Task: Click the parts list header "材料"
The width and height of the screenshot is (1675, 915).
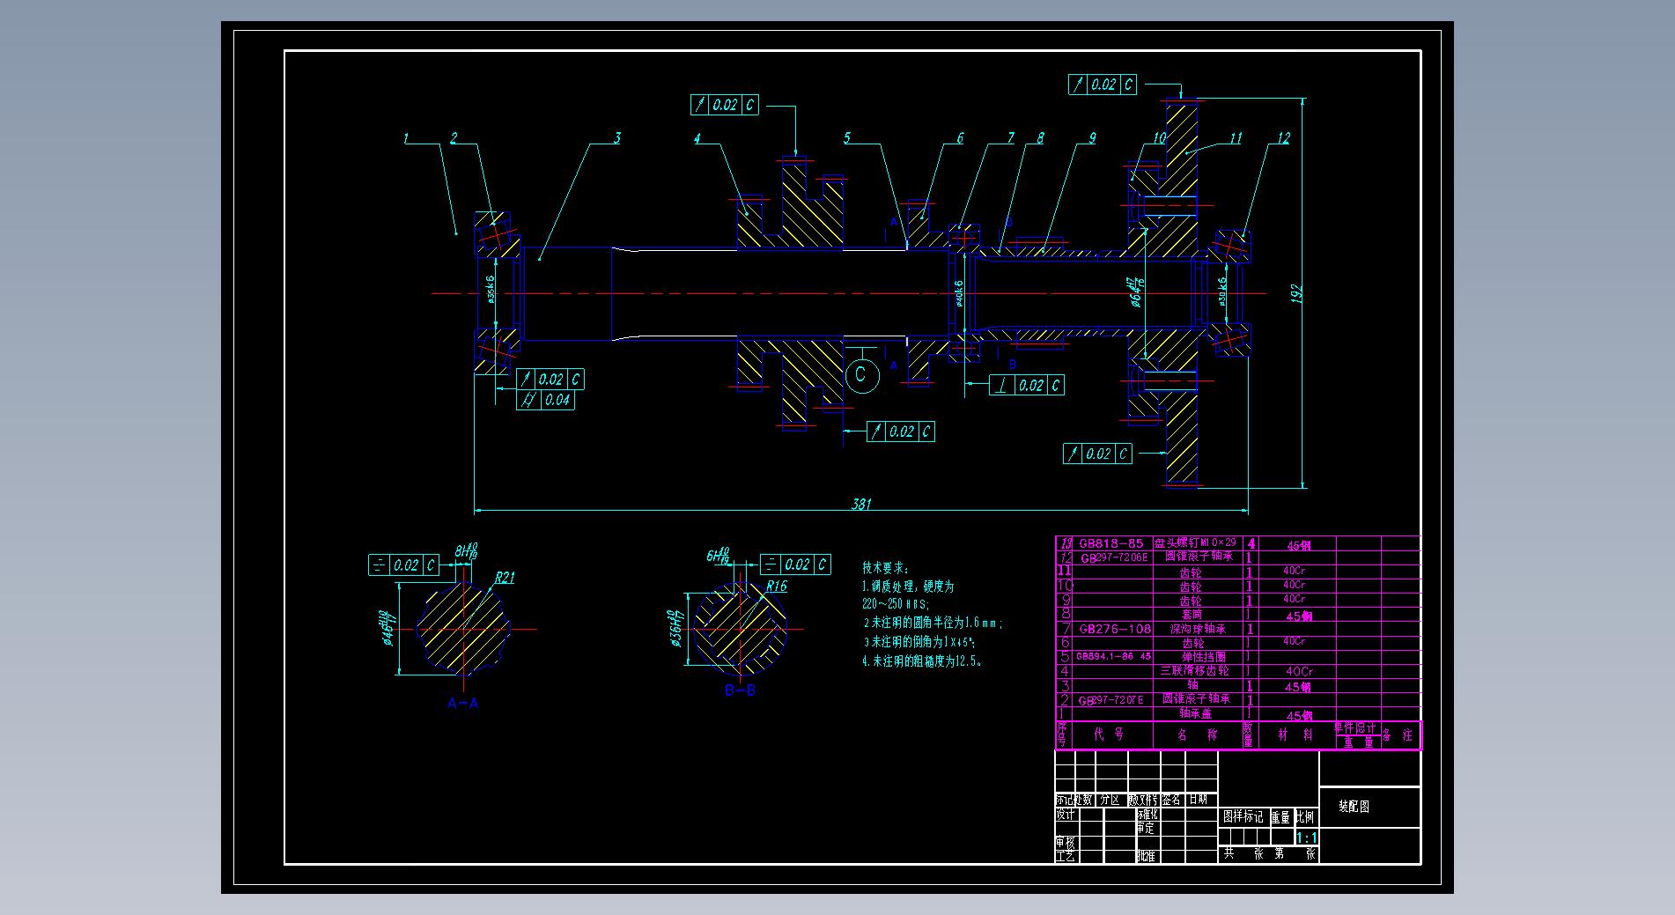Action: point(1295,734)
